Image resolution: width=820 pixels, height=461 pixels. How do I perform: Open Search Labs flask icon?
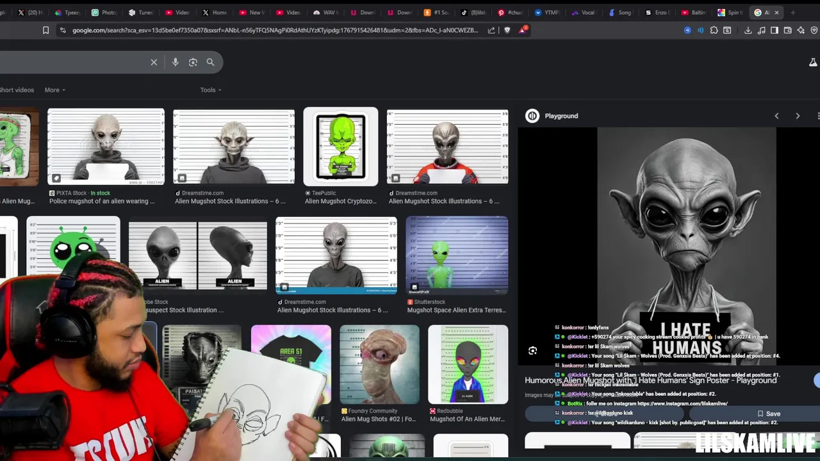click(x=813, y=62)
